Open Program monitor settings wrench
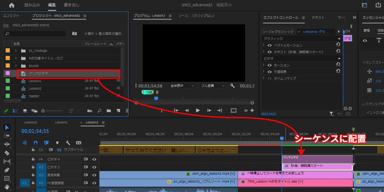The image size is (384, 192). pos(233,86)
